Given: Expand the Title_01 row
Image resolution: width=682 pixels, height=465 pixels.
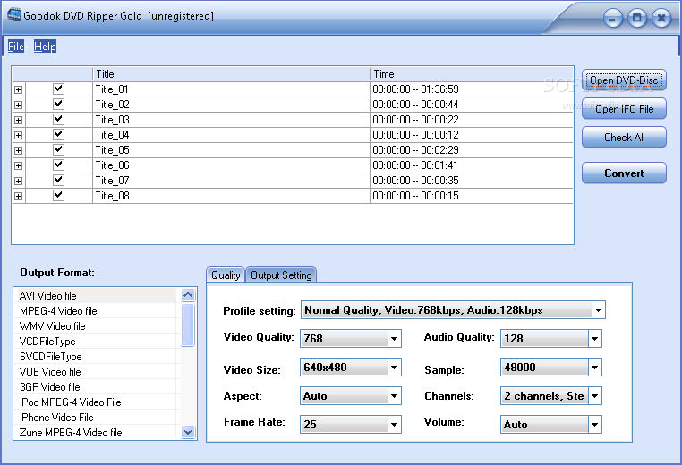Looking at the screenshot, I should tap(18, 90).
